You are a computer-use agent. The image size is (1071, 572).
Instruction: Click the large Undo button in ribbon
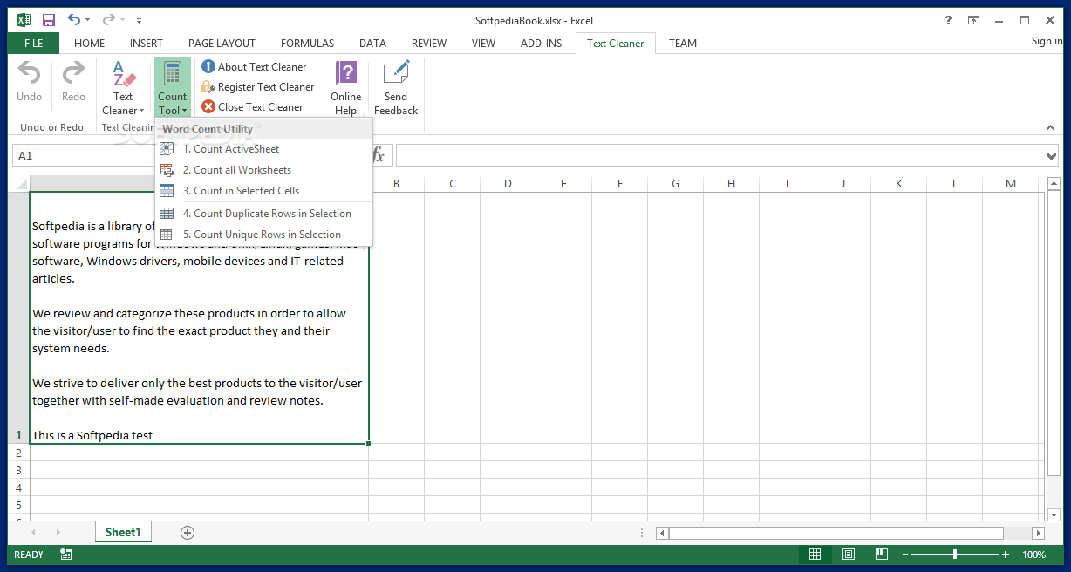coord(30,83)
